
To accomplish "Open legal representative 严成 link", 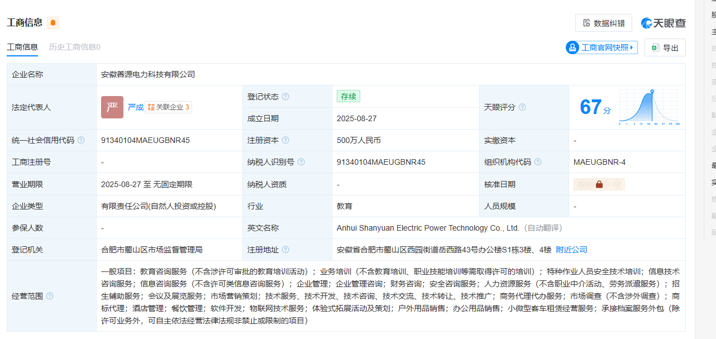I will [135, 107].
